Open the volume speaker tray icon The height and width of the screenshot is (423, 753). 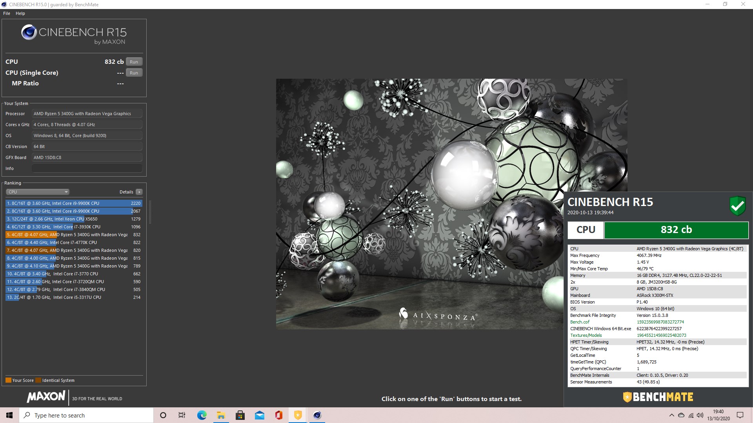coord(700,415)
